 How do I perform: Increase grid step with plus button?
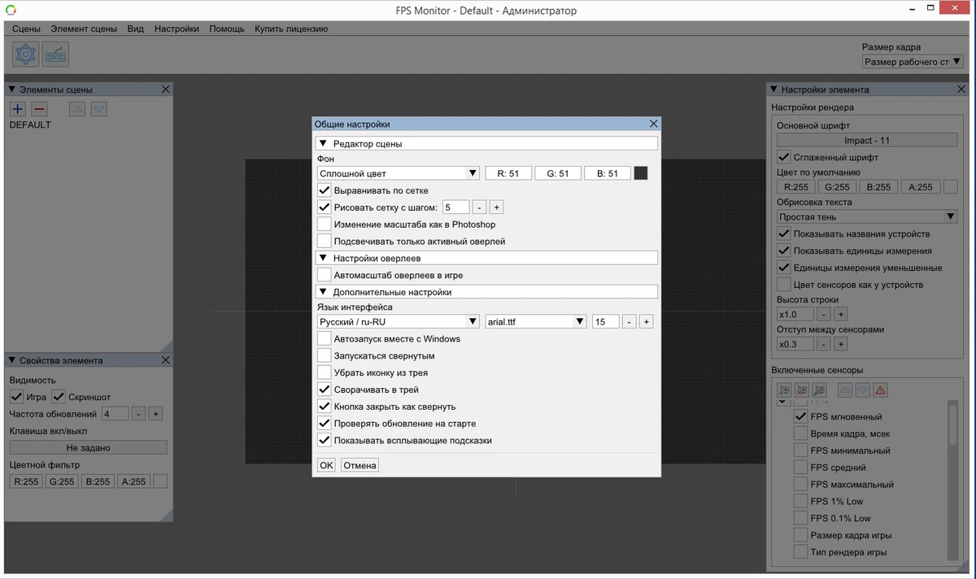(x=496, y=207)
